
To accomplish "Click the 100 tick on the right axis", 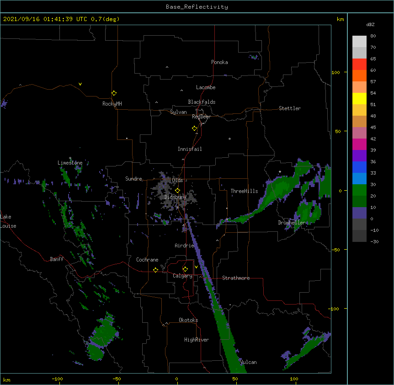I will click(x=335, y=72).
